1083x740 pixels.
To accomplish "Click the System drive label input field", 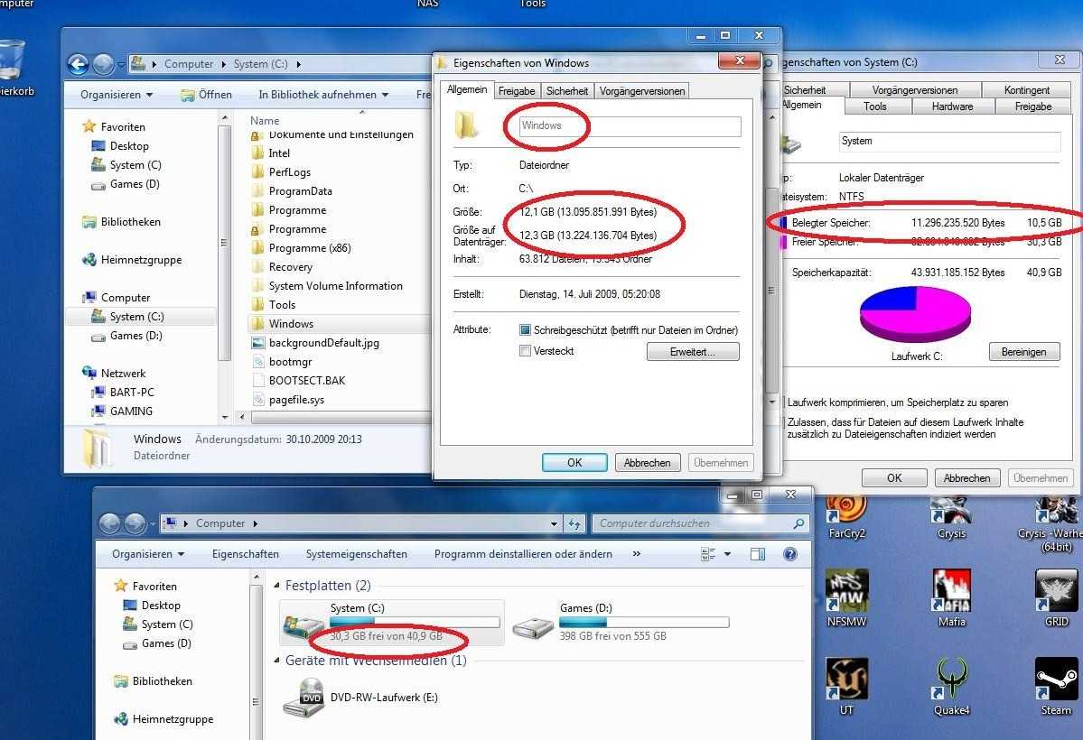I will [949, 141].
